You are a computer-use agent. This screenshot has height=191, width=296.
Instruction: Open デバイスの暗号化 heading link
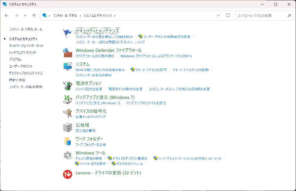[x=91, y=111]
